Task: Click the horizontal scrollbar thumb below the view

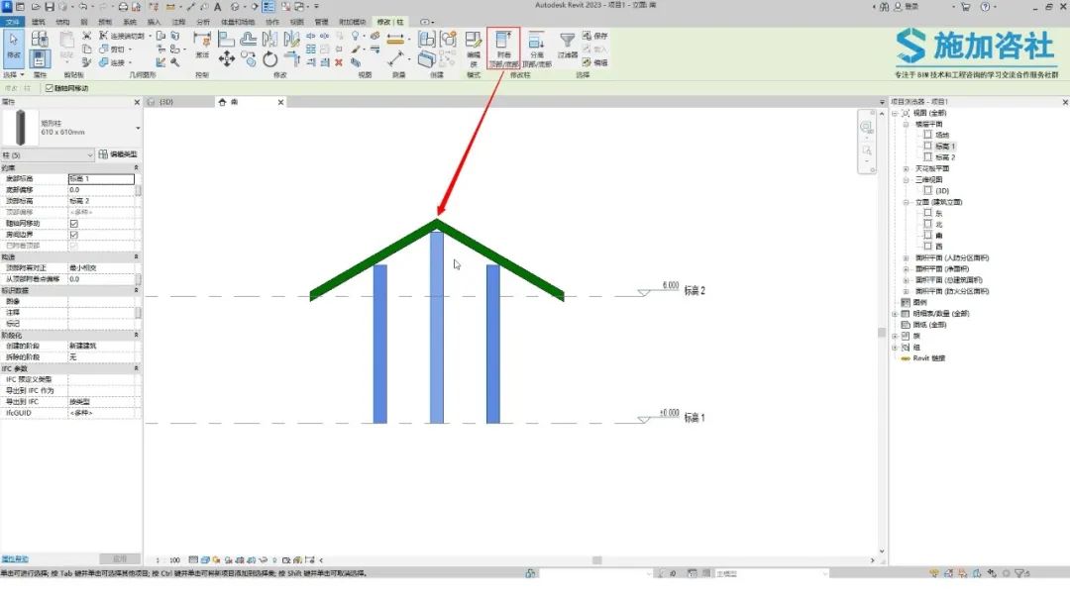Action: coord(597,560)
